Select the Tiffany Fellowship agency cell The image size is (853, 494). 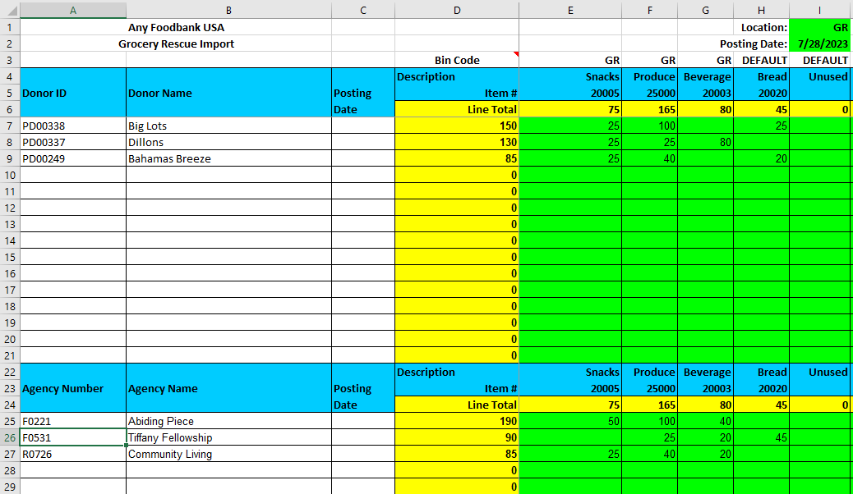[x=228, y=437]
